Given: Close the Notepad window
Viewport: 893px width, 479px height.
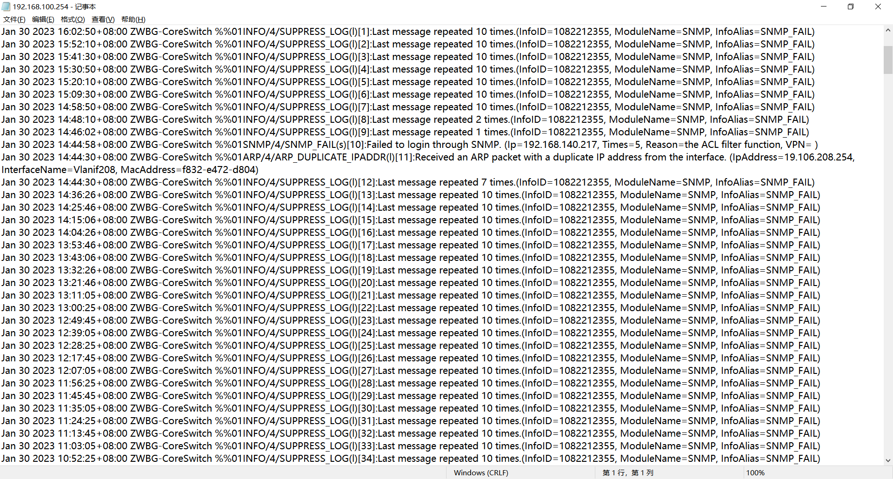Looking at the screenshot, I should pyautogui.click(x=878, y=7).
